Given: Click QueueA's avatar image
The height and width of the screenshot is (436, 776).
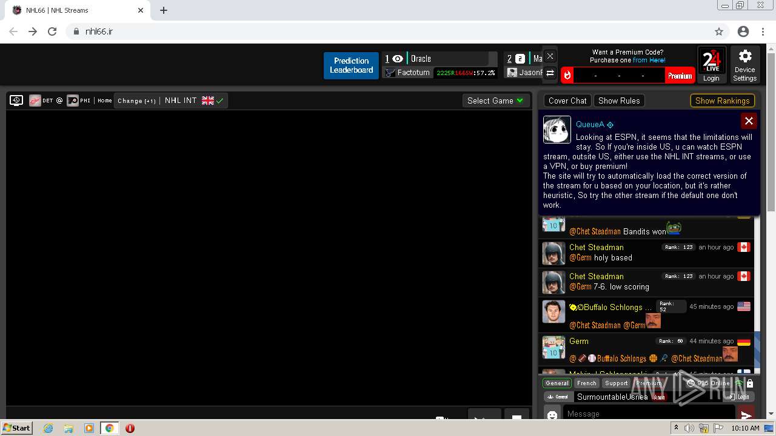Looking at the screenshot, I should pos(557,130).
